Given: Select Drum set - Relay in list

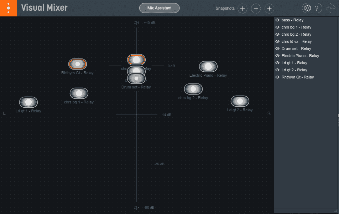Looking at the screenshot, I should click(296, 49).
